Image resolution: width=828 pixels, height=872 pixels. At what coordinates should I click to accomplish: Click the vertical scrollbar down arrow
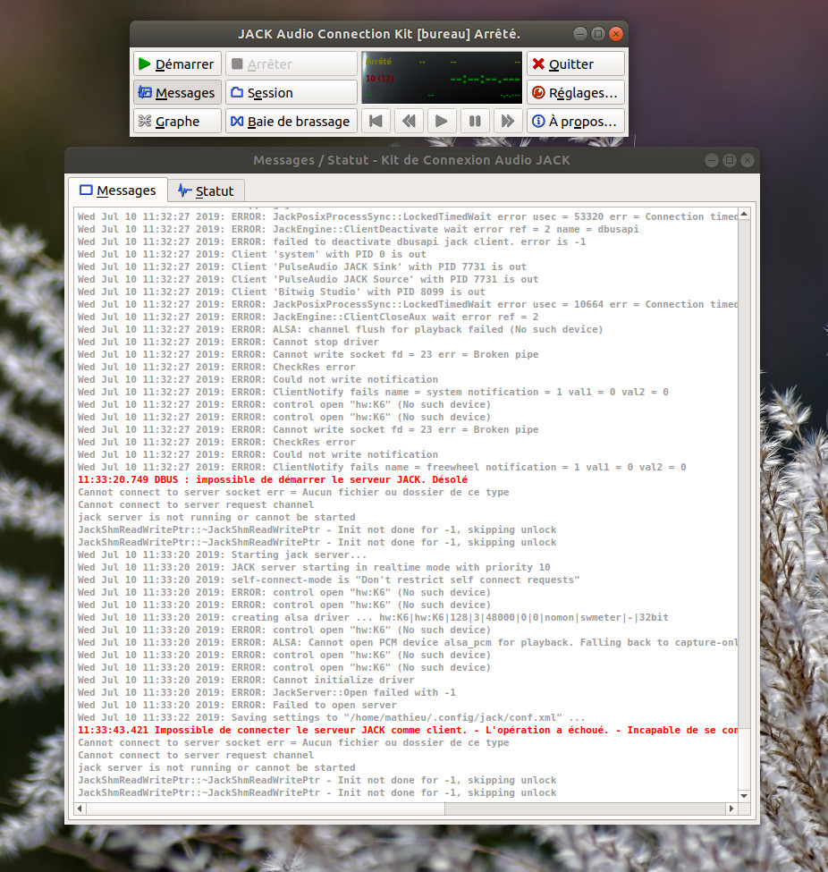[x=744, y=796]
